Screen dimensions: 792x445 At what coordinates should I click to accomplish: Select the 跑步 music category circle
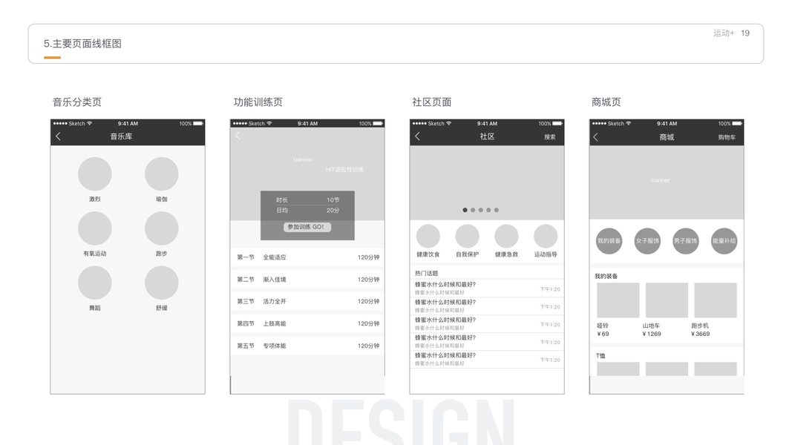click(x=162, y=228)
